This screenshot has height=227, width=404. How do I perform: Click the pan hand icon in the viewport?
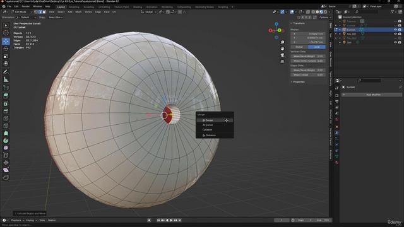coord(282,49)
